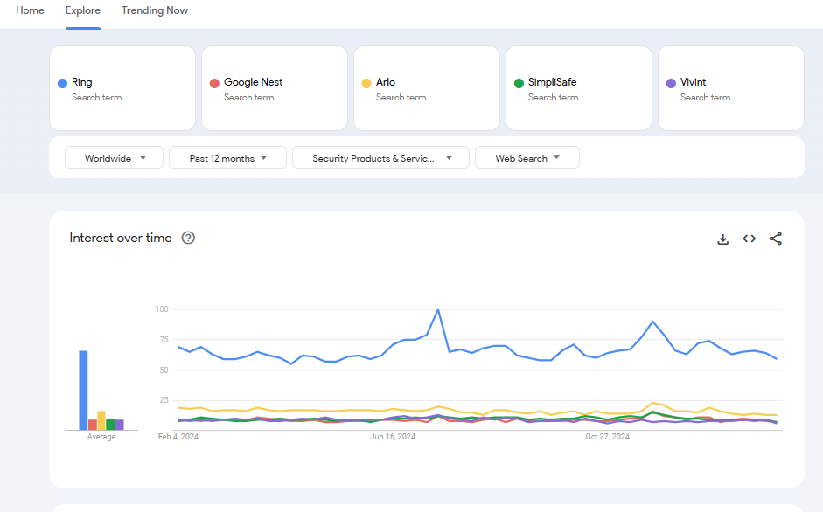Image resolution: width=823 pixels, height=512 pixels.
Task: Click the blue Ring color dot
Action: (62, 83)
